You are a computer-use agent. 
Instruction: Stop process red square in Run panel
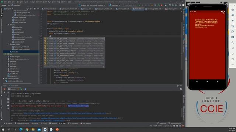[4, 89]
